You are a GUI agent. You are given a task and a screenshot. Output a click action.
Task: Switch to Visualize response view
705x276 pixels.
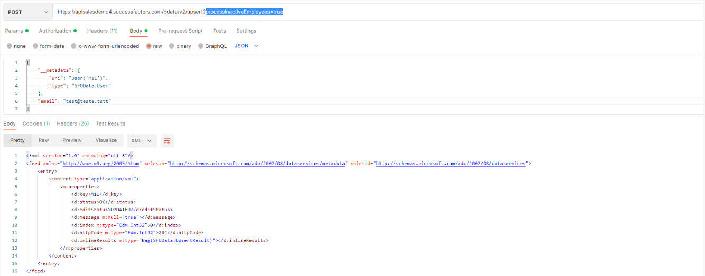[106, 140]
